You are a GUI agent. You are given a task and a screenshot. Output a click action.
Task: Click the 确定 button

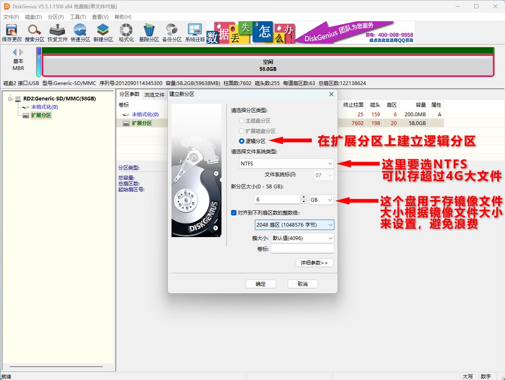click(261, 284)
